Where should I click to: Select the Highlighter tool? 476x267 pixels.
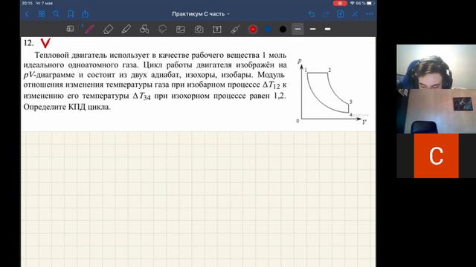tap(126, 30)
